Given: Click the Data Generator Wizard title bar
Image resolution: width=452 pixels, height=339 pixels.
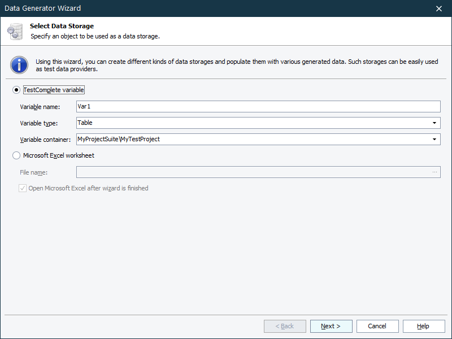Looking at the screenshot, I should tap(169, 8).
